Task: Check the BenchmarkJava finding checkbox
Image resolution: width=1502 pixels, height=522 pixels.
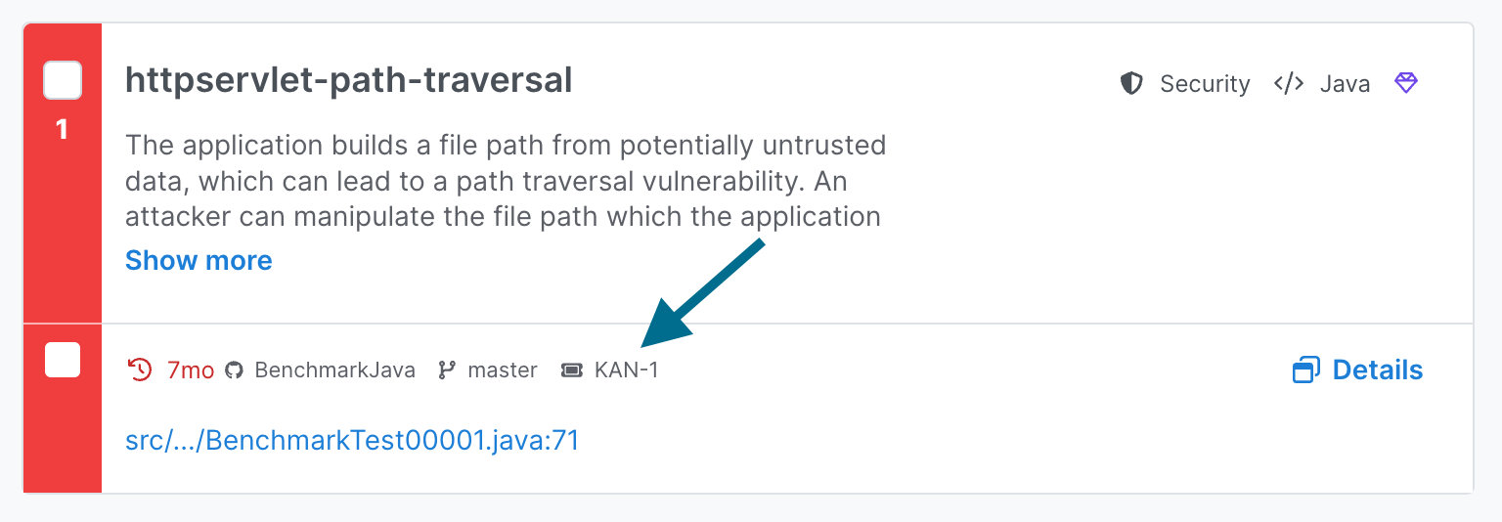Action: [x=63, y=360]
